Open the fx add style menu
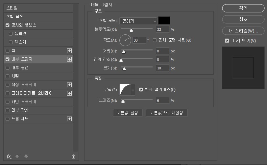The height and width of the screenshot is (165, 267). point(9,156)
